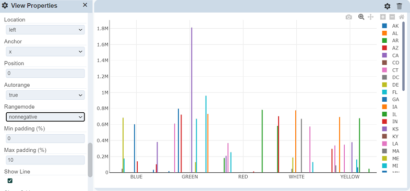Zoom in with the plus icon
This screenshot has width=410, height=191.
tap(383, 17)
